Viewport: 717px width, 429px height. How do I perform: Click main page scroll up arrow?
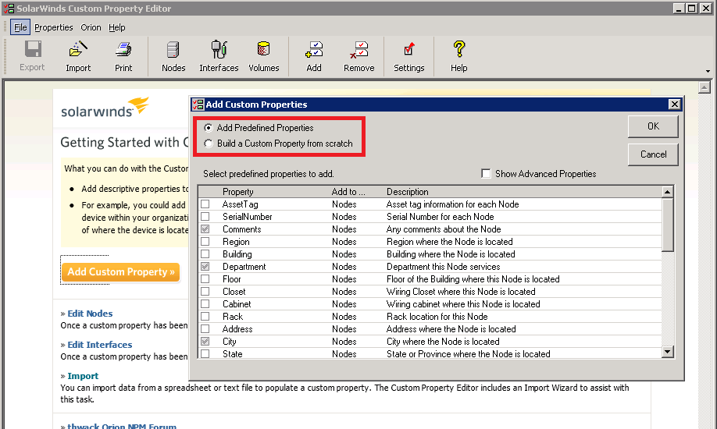[x=705, y=87]
